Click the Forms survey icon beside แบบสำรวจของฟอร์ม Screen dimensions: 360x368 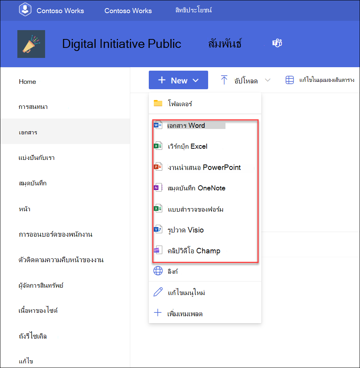click(158, 208)
